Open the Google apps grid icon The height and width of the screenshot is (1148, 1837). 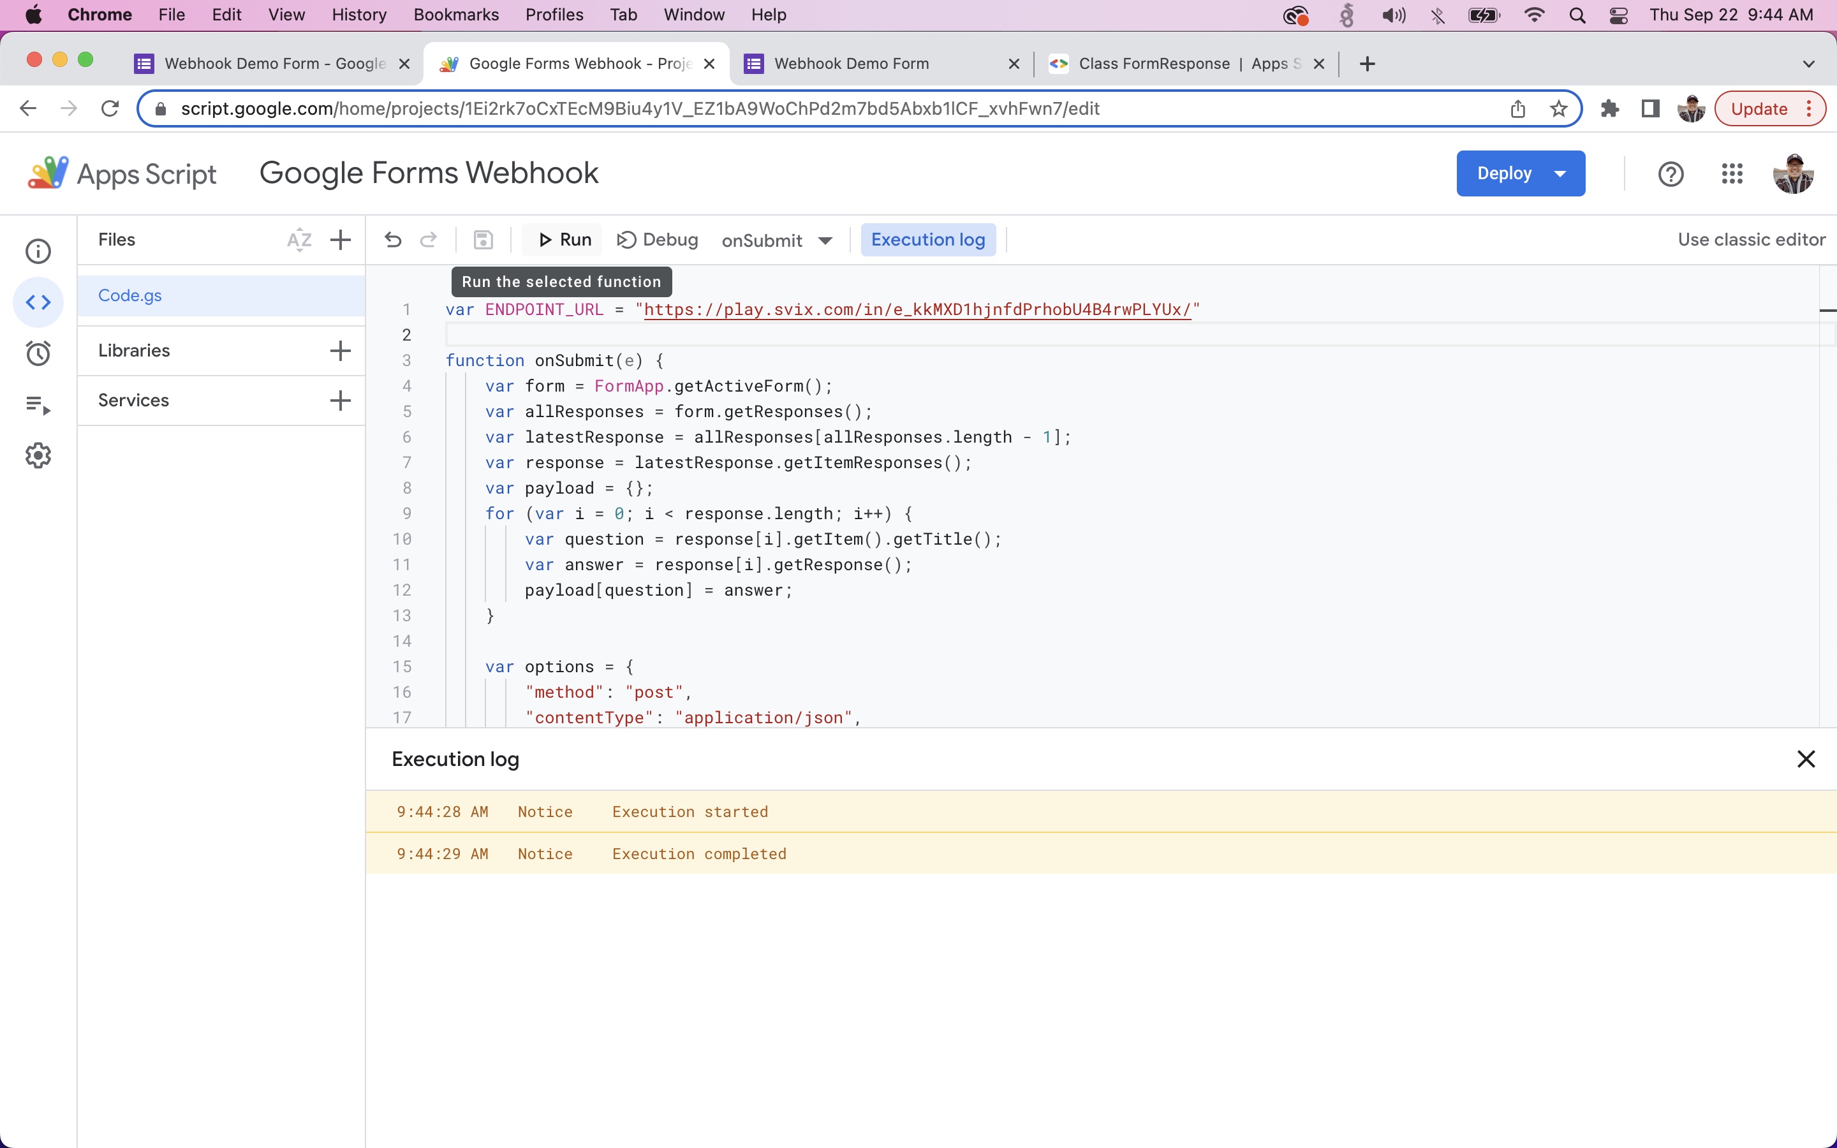1732,174
